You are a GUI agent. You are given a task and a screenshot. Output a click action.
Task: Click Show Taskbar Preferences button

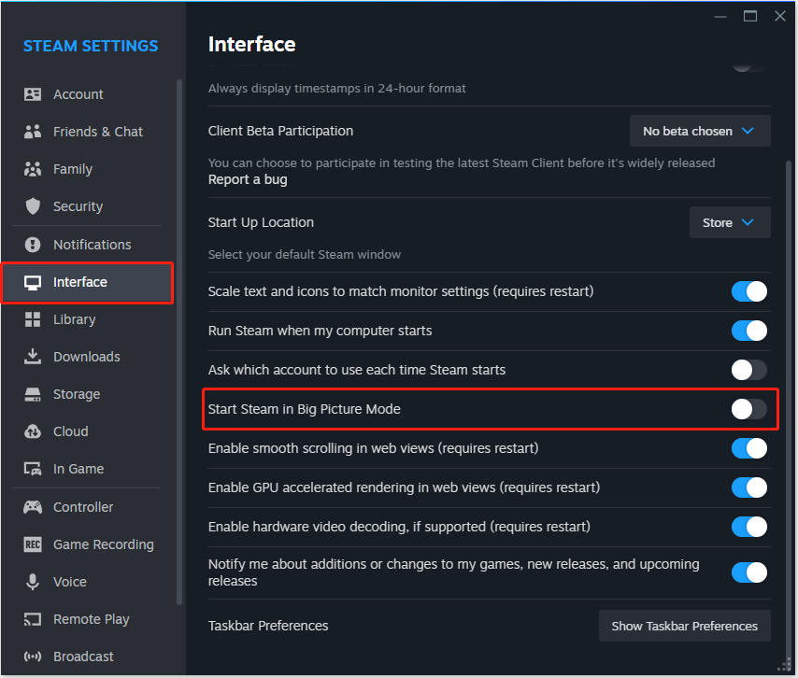pyautogui.click(x=685, y=626)
